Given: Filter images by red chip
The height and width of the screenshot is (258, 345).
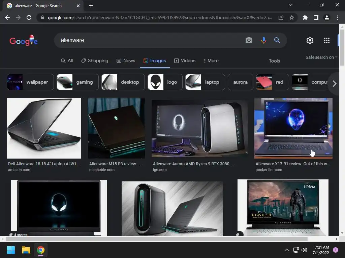Looking at the screenshot, I should (x=272, y=82).
